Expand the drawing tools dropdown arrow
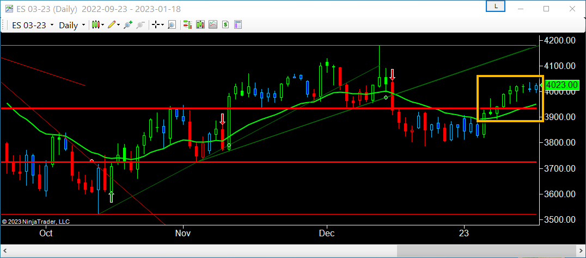Image resolution: width=586 pixels, height=258 pixels. pos(119,25)
